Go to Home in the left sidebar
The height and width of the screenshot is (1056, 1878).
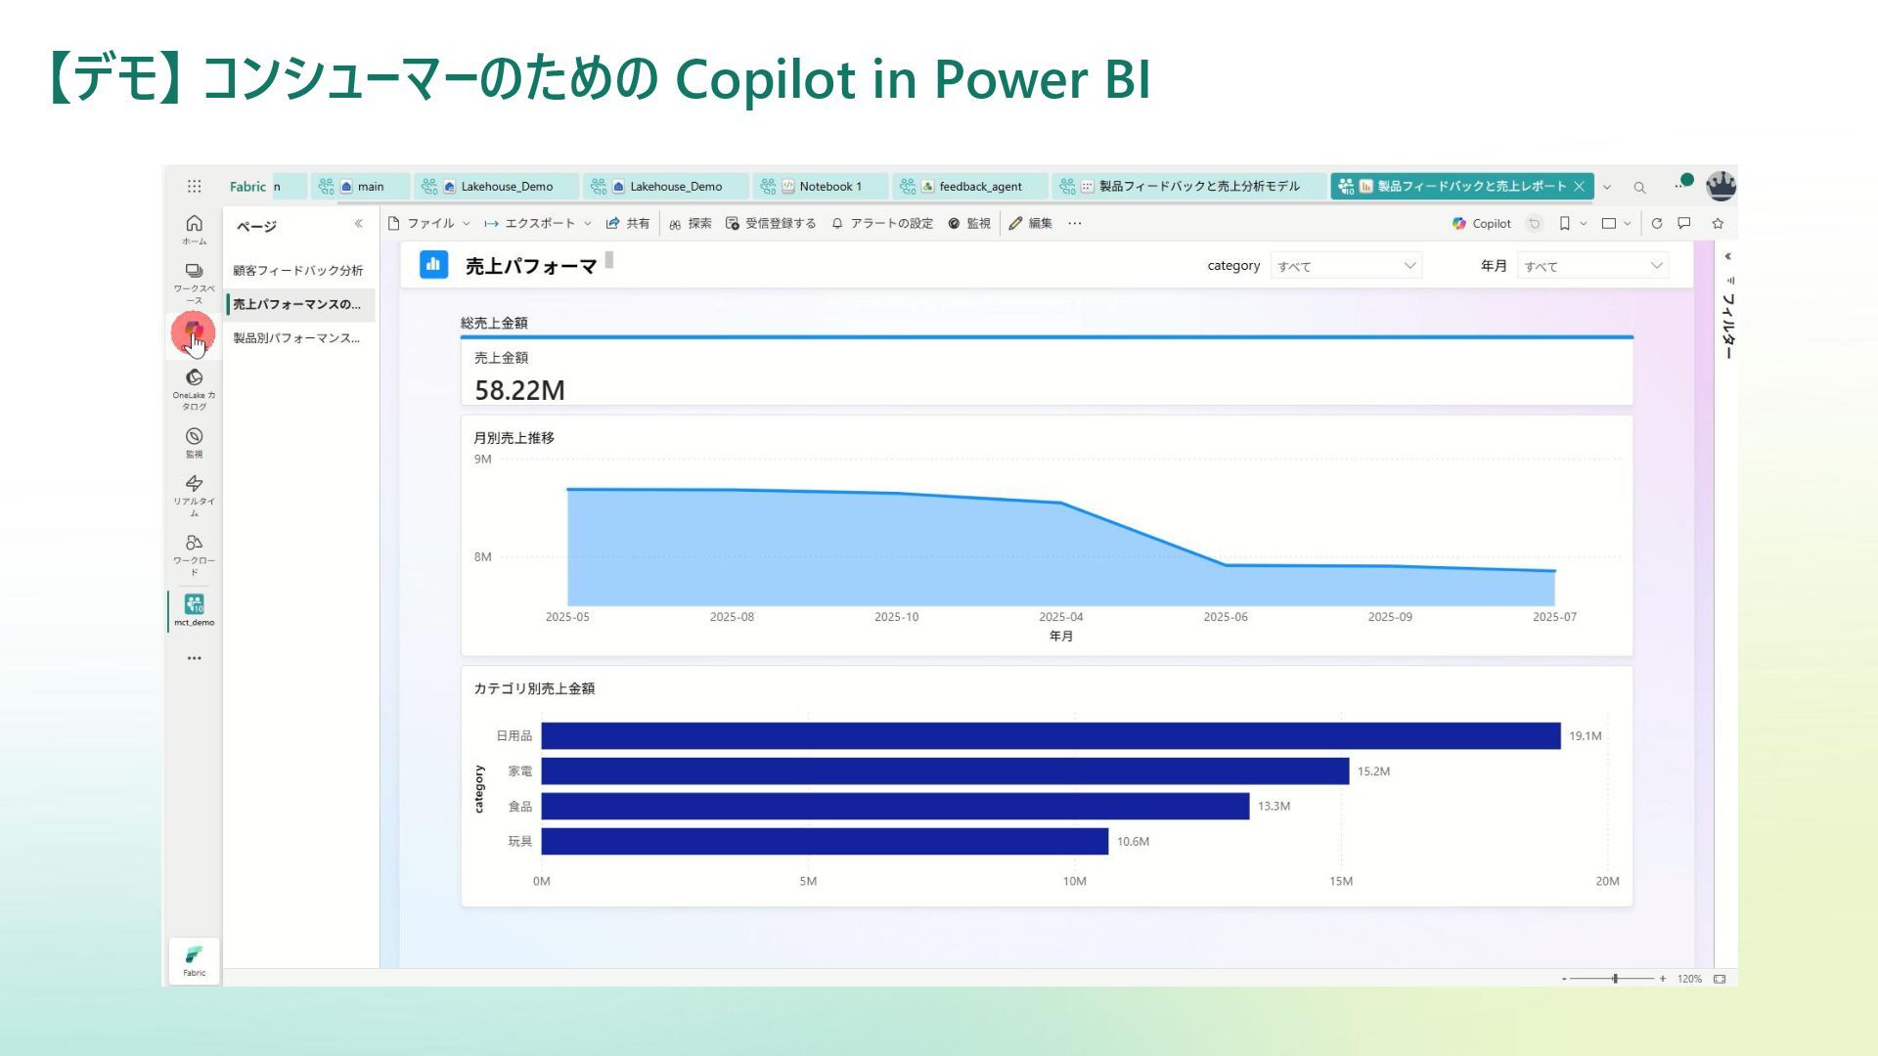coord(194,229)
